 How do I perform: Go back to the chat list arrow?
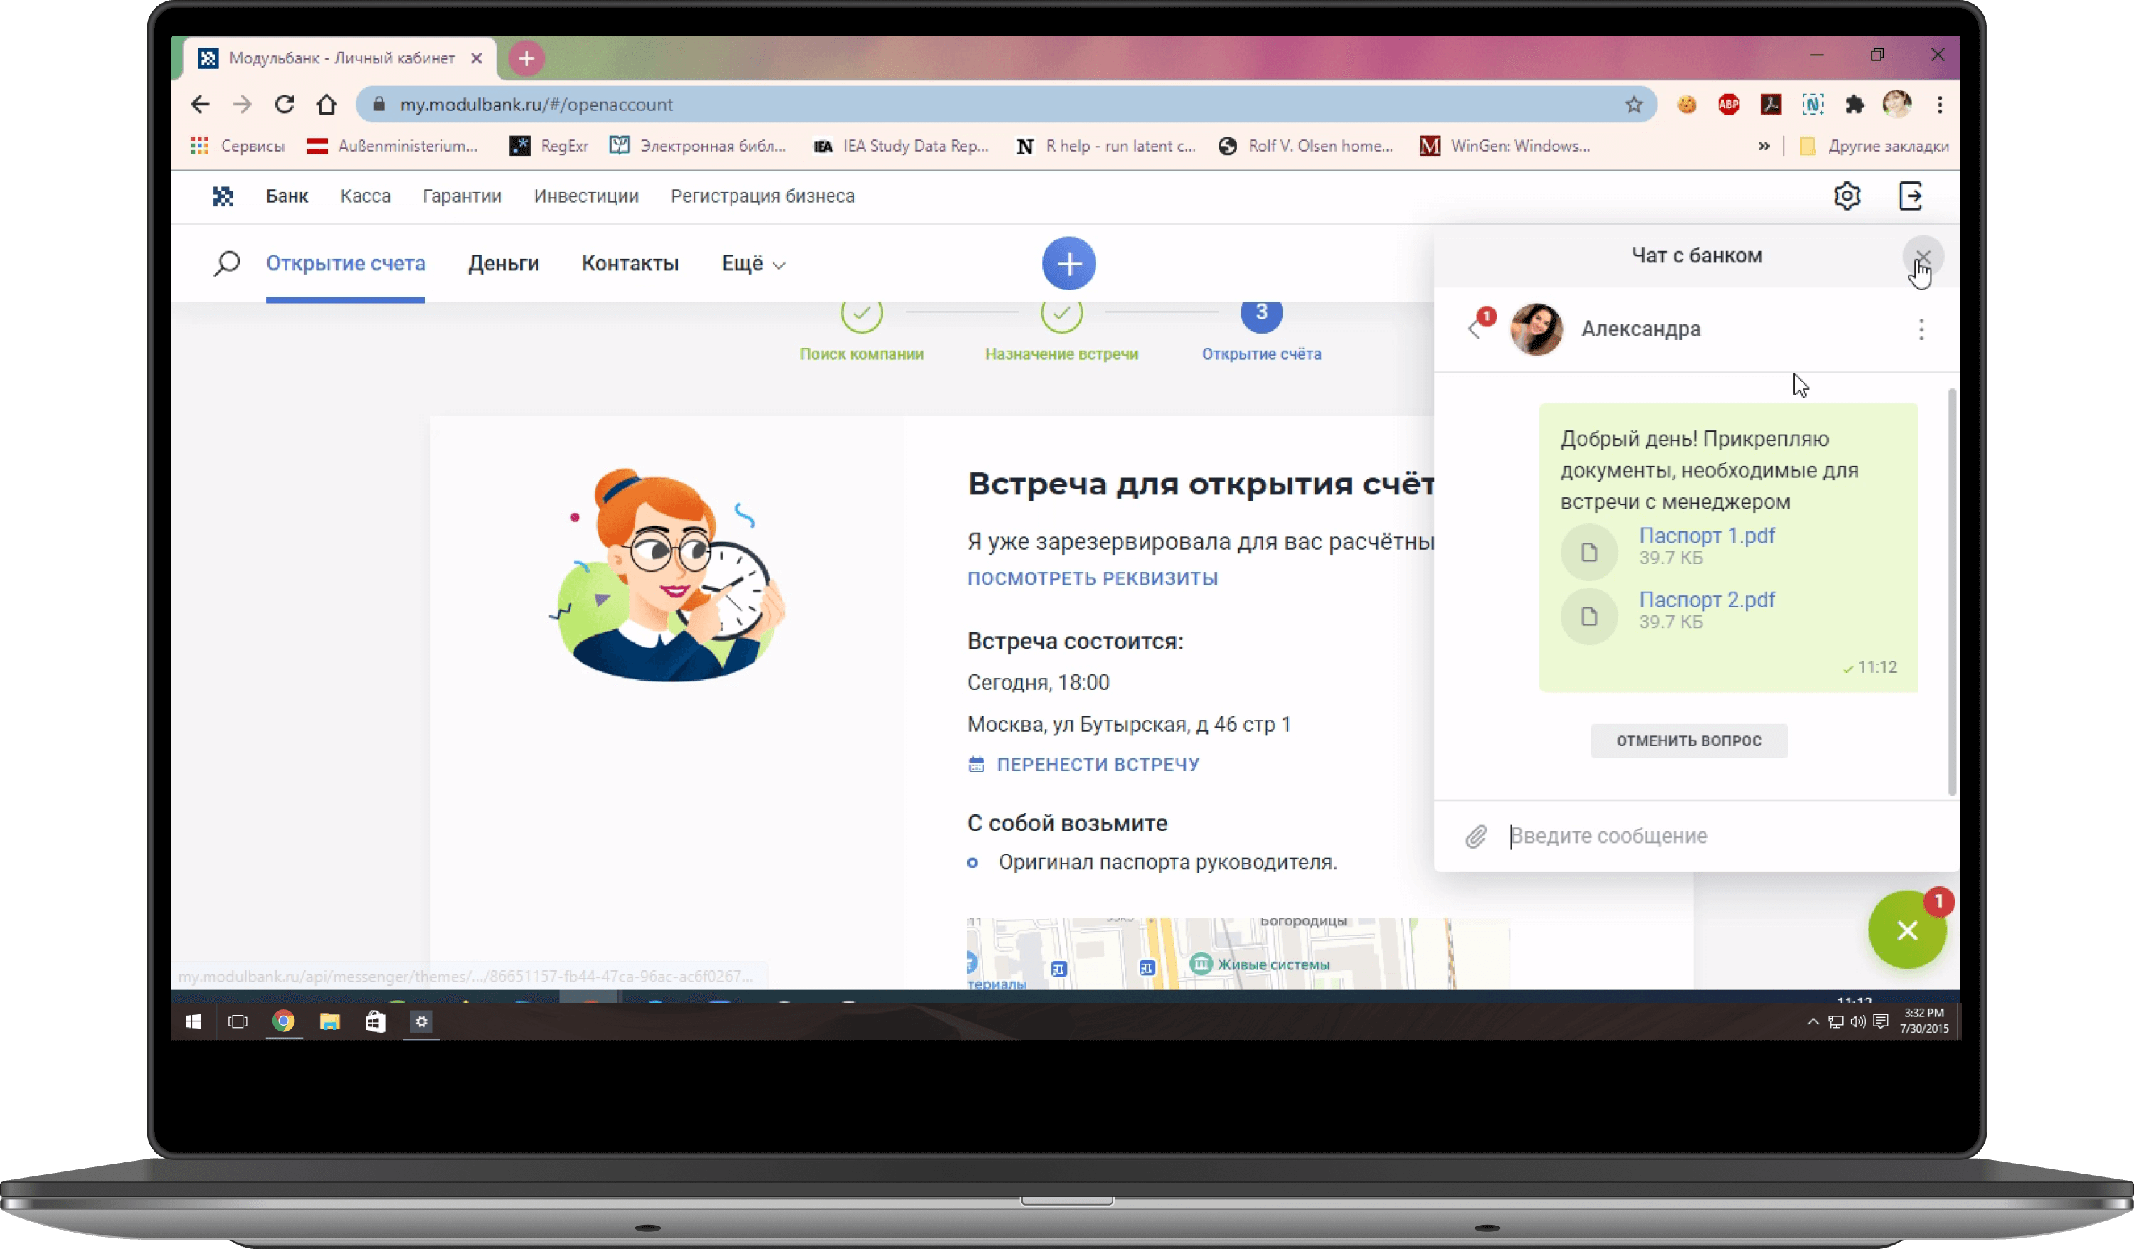click(x=1475, y=329)
